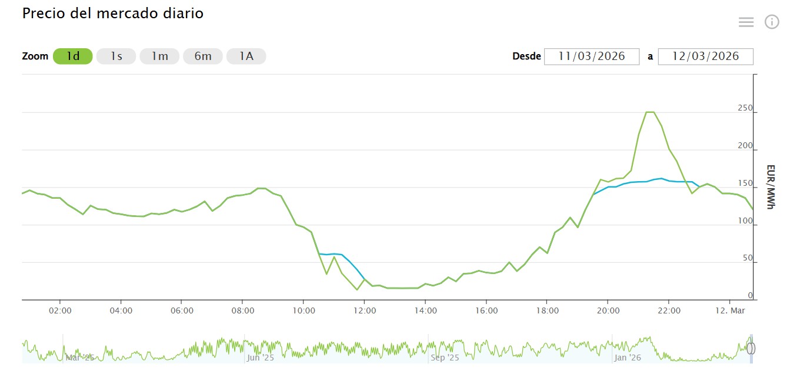Focus the end date field 12/03/2026
The height and width of the screenshot is (384, 787).
(x=705, y=56)
